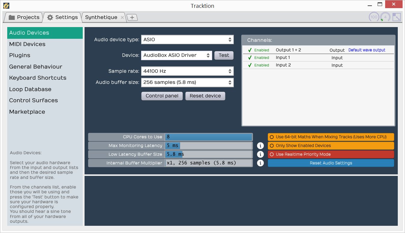Click the folder icon on the Projects tab
Viewport: 405px width, 233px height.
(12, 17)
